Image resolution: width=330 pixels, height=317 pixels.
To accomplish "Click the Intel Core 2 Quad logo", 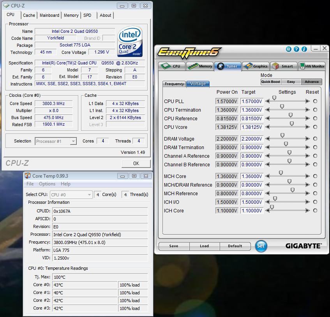I will coord(130,41).
